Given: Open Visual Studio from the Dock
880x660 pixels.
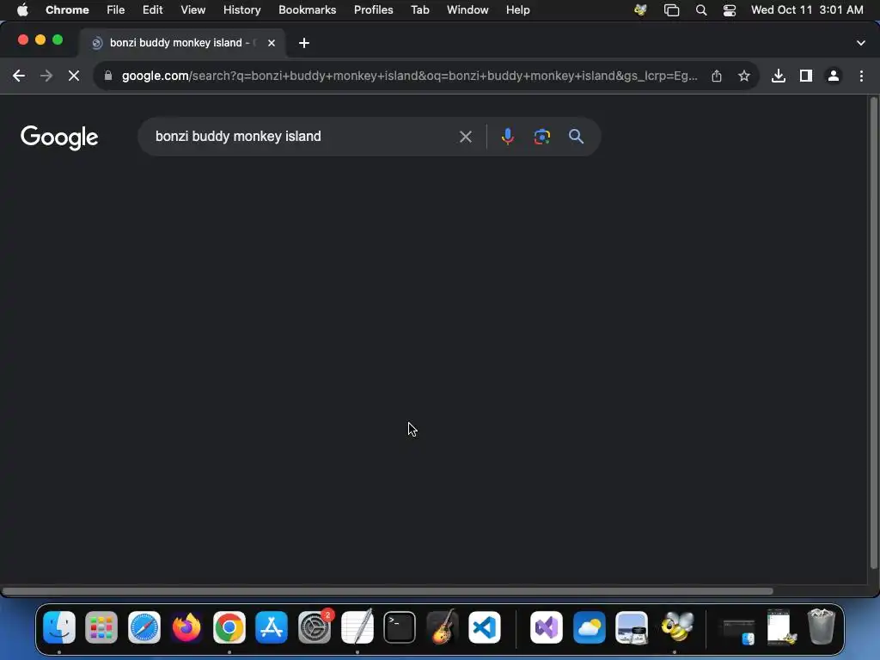Looking at the screenshot, I should click(547, 627).
